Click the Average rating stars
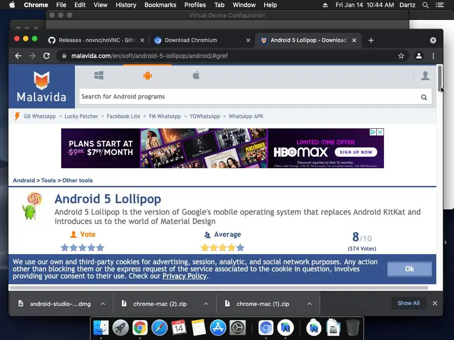 click(223, 248)
